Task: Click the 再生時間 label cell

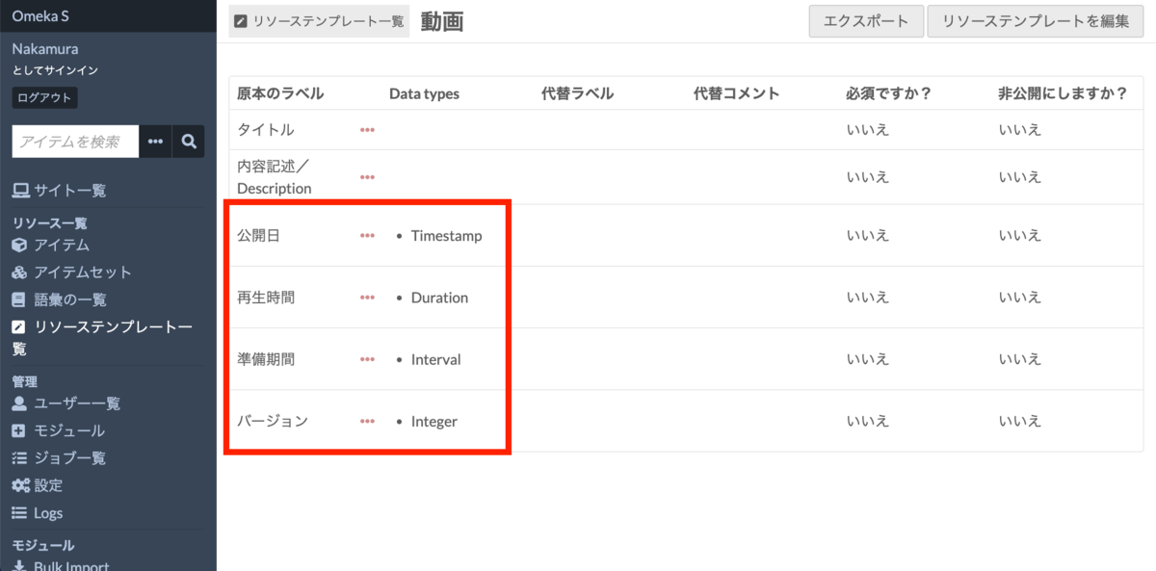Action: 266,298
